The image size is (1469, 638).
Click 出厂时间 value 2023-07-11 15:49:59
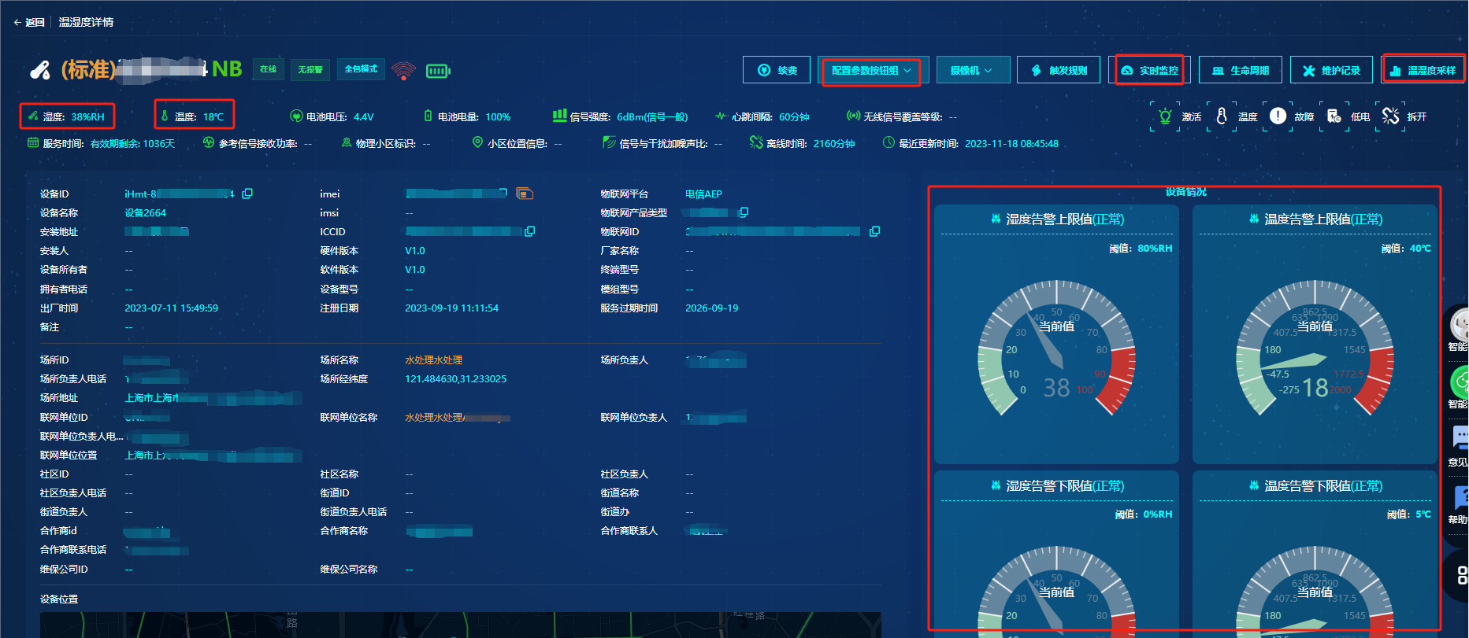[x=171, y=308]
